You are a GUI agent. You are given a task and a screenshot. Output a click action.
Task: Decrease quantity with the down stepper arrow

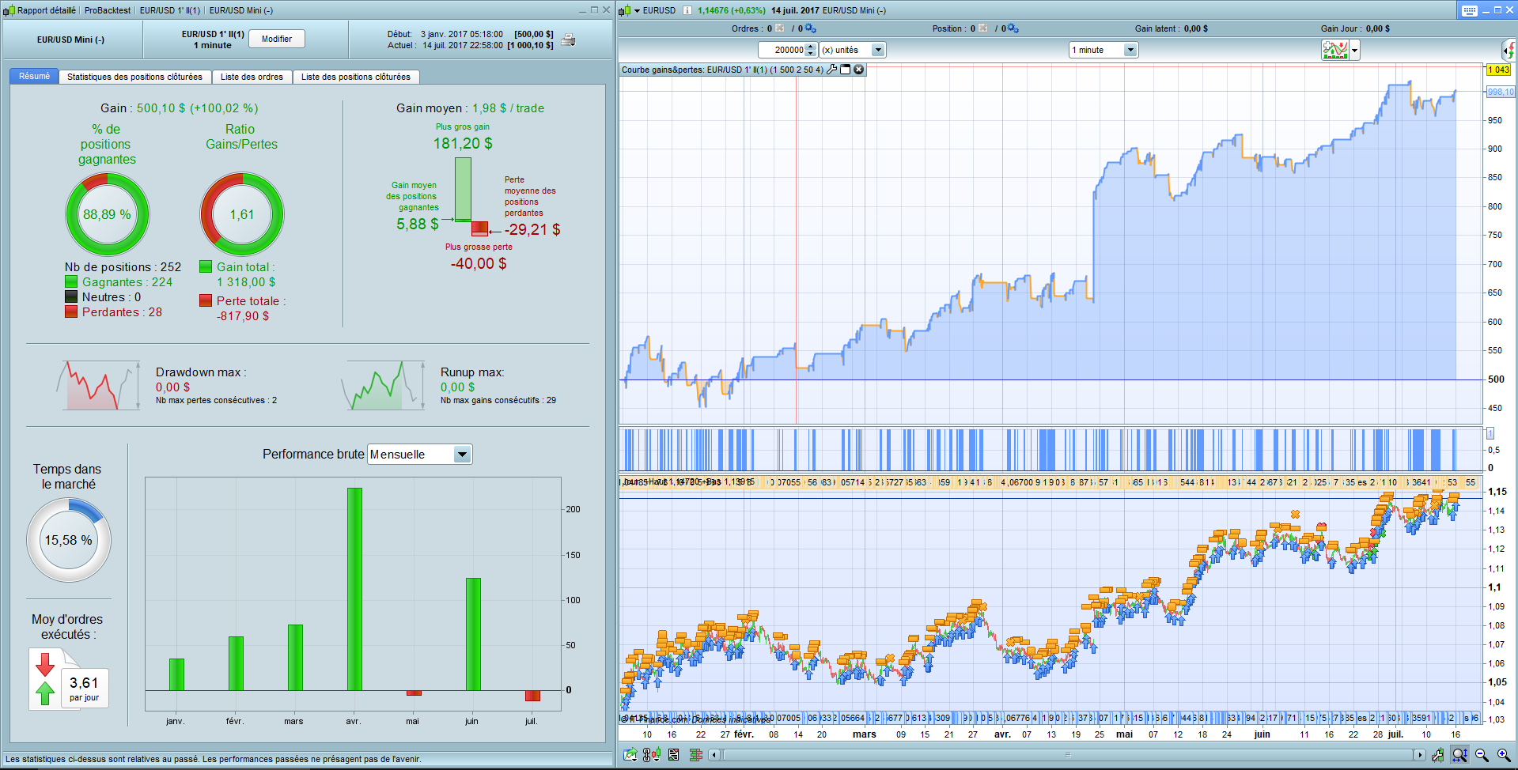click(810, 54)
